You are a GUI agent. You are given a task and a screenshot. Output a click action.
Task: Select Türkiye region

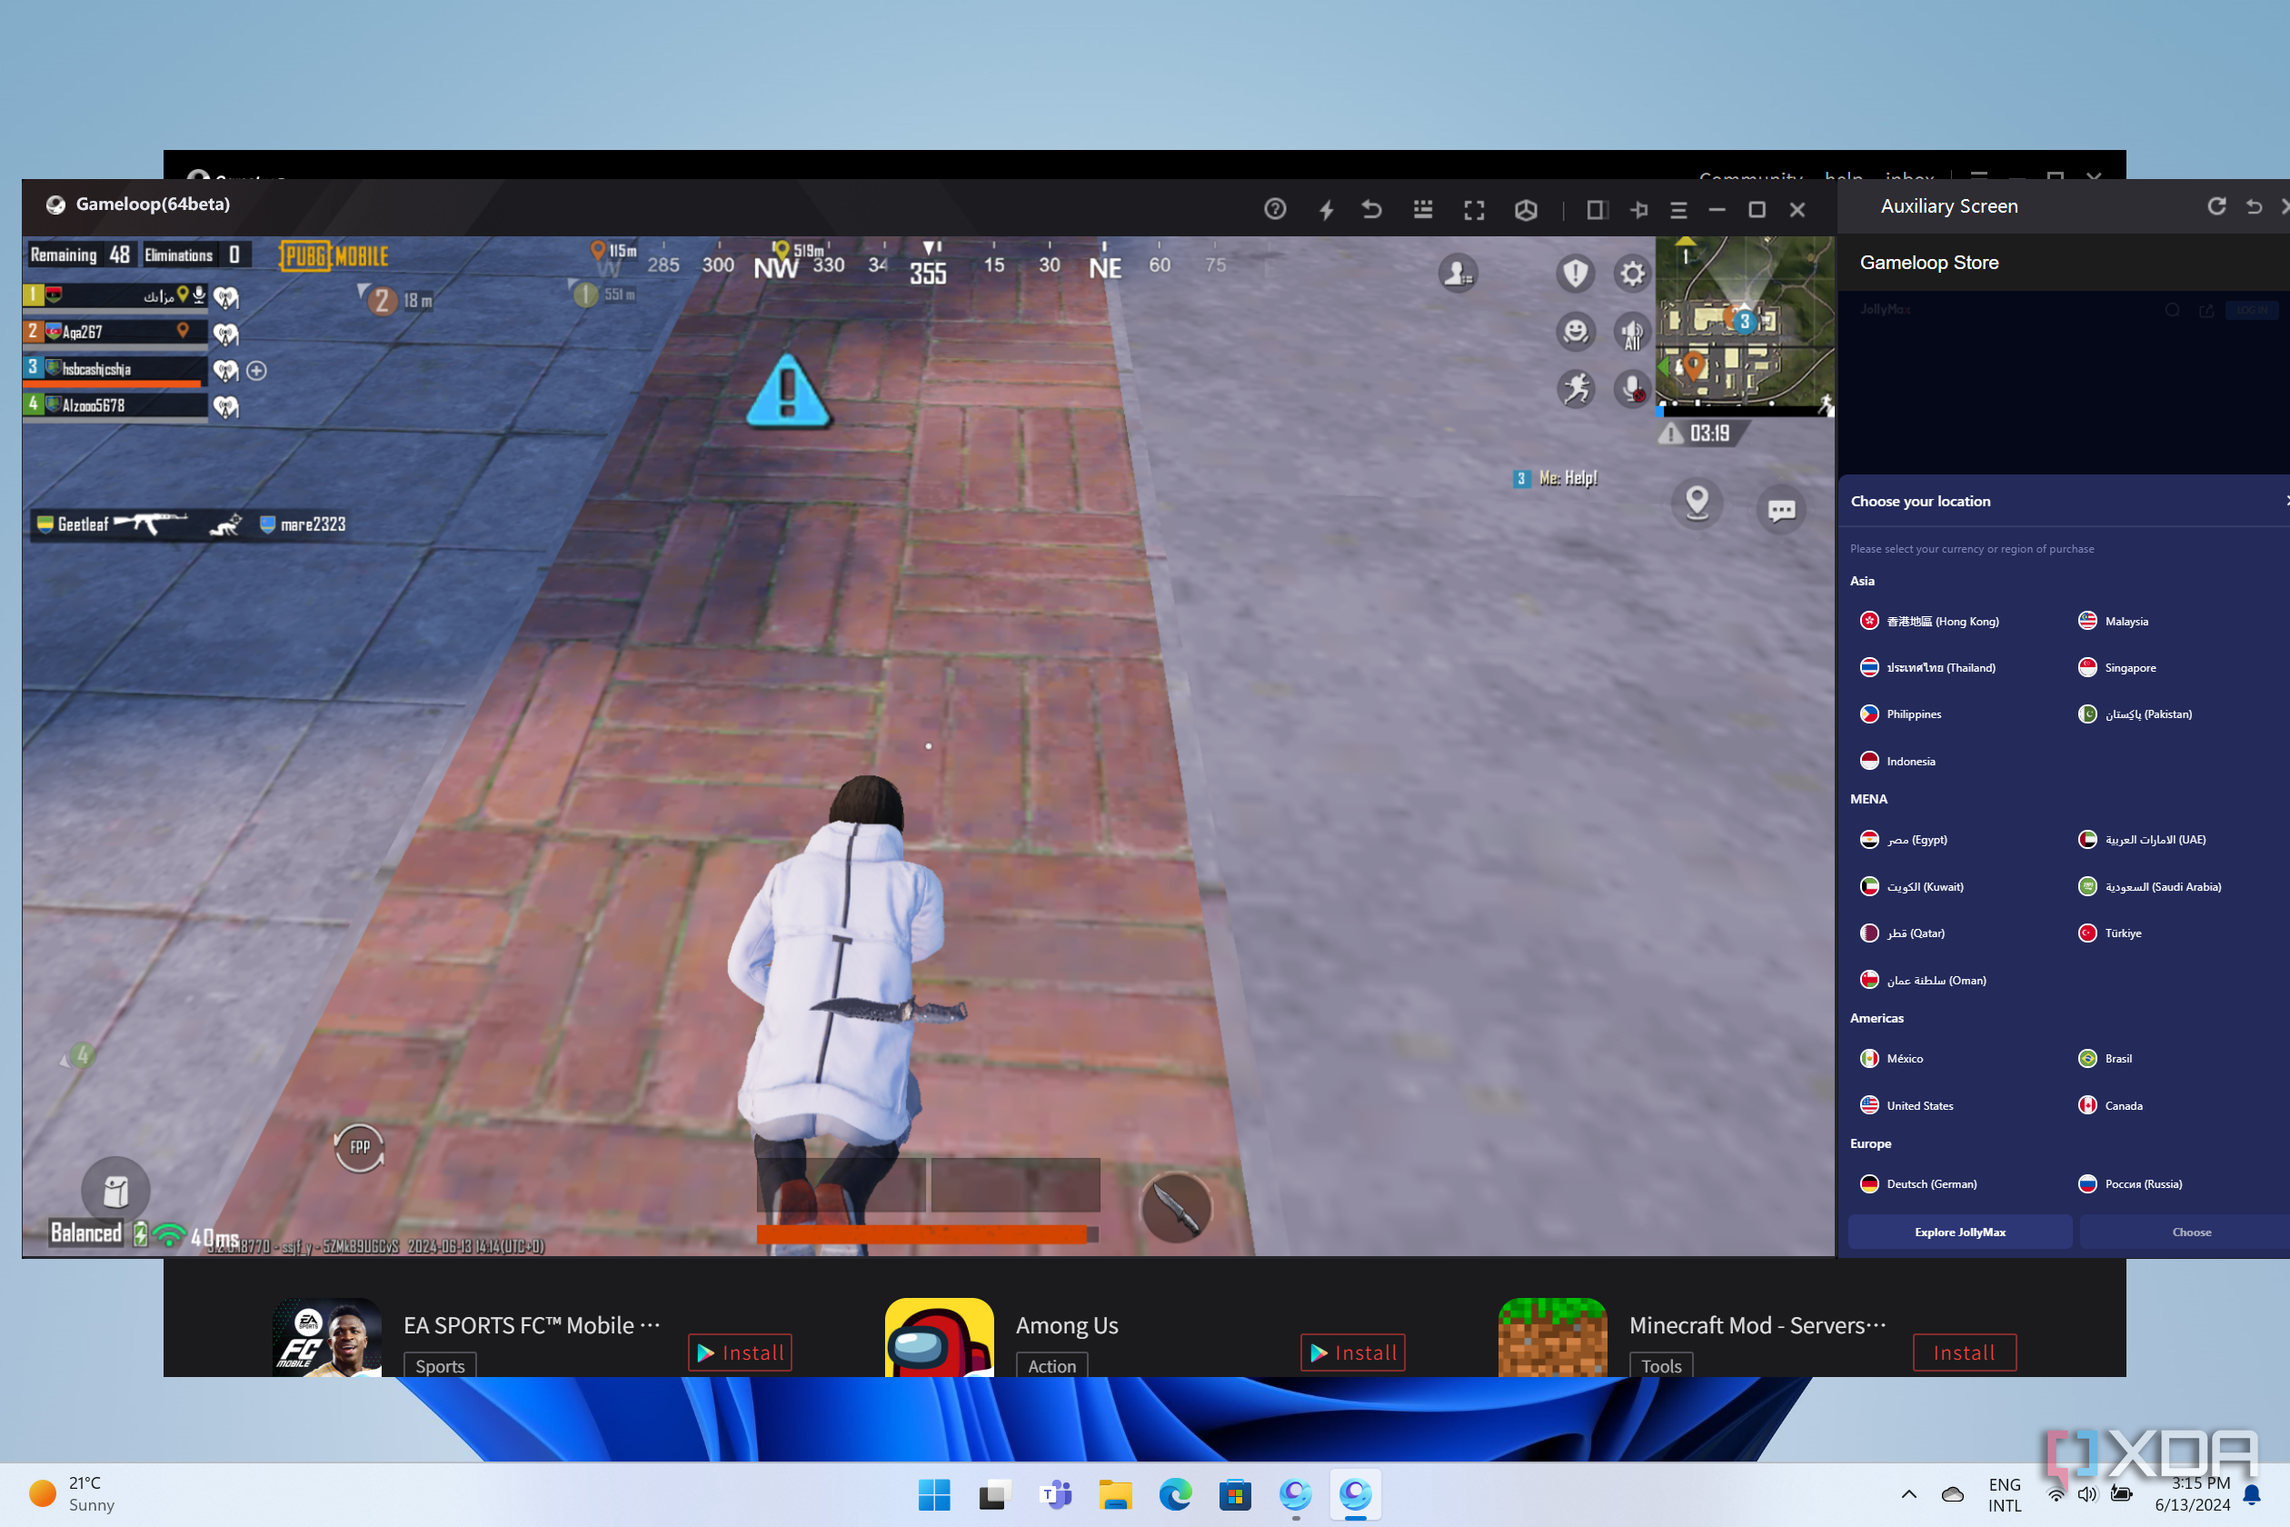2110,933
